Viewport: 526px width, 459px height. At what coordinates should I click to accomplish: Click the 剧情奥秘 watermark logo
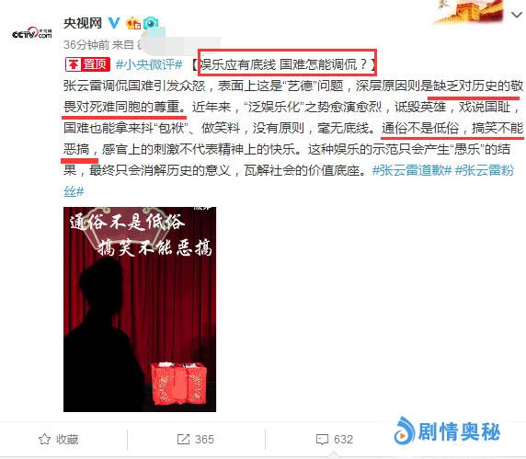coord(447,431)
